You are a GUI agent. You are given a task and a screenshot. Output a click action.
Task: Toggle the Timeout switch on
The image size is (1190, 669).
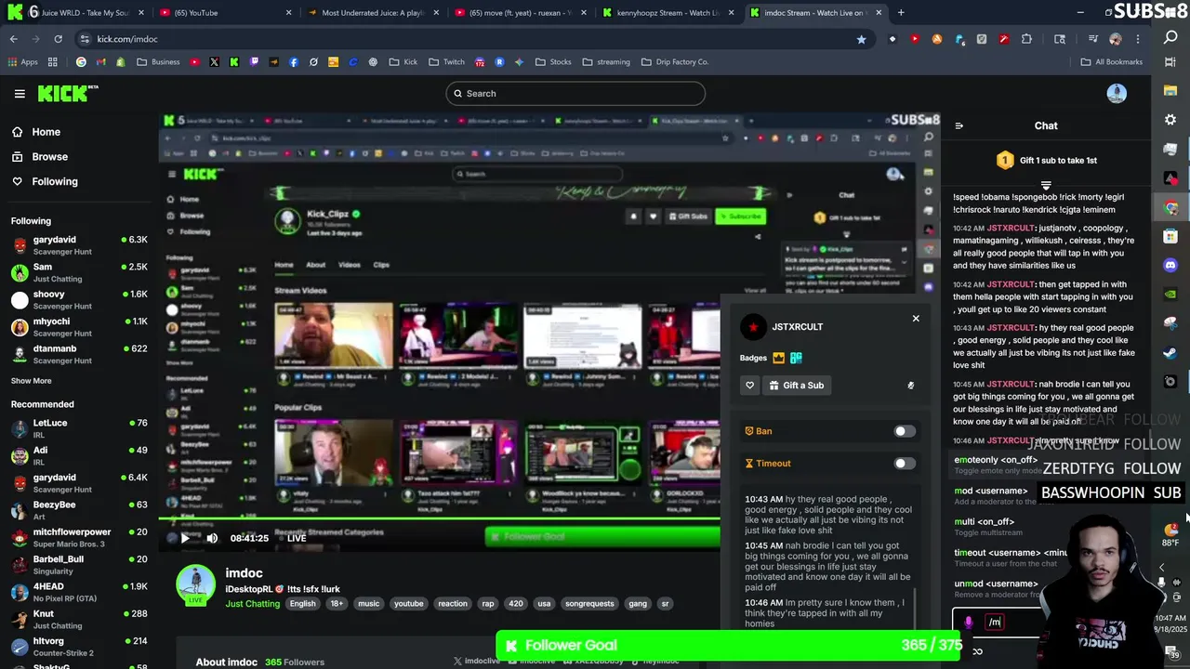[x=905, y=463]
